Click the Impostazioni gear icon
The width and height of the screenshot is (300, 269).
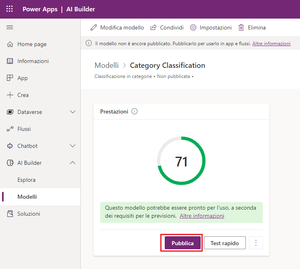click(x=193, y=27)
